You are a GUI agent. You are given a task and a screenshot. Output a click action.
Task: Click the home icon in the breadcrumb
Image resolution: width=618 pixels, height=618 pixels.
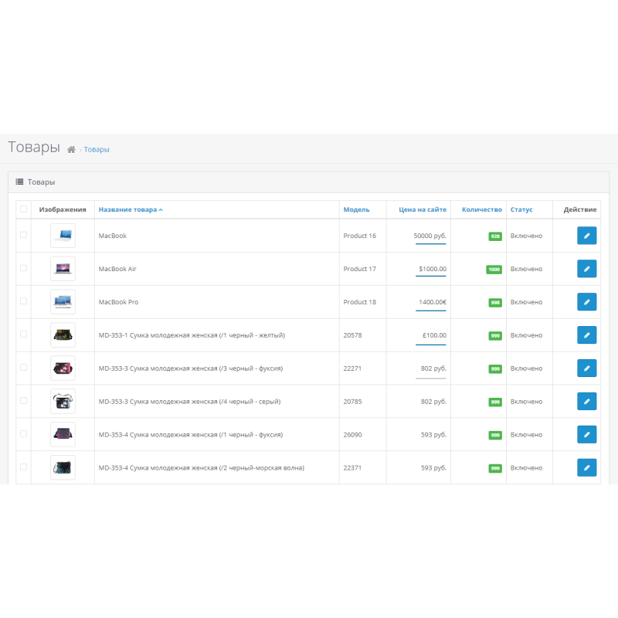coord(70,149)
